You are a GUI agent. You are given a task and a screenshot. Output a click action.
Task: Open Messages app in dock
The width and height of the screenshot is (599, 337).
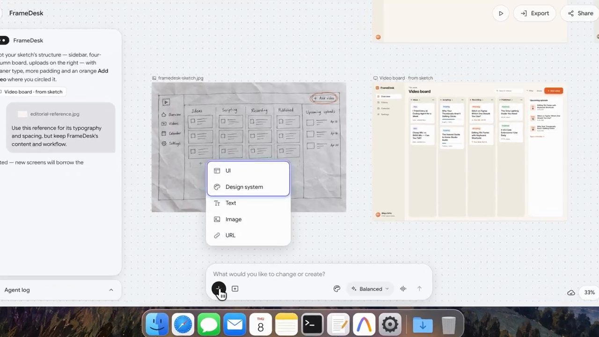click(x=209, y=324)
